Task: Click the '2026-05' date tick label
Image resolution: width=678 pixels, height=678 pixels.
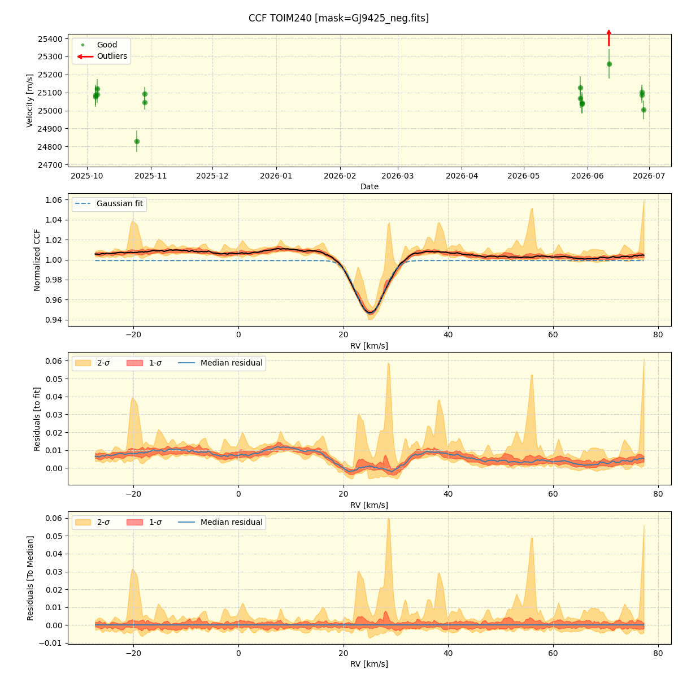Action: click(523, 176)
